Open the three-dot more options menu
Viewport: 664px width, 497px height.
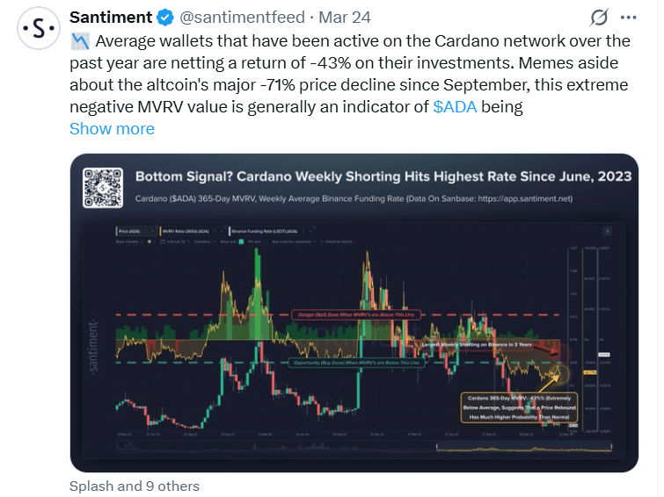(x=627, y=18)
